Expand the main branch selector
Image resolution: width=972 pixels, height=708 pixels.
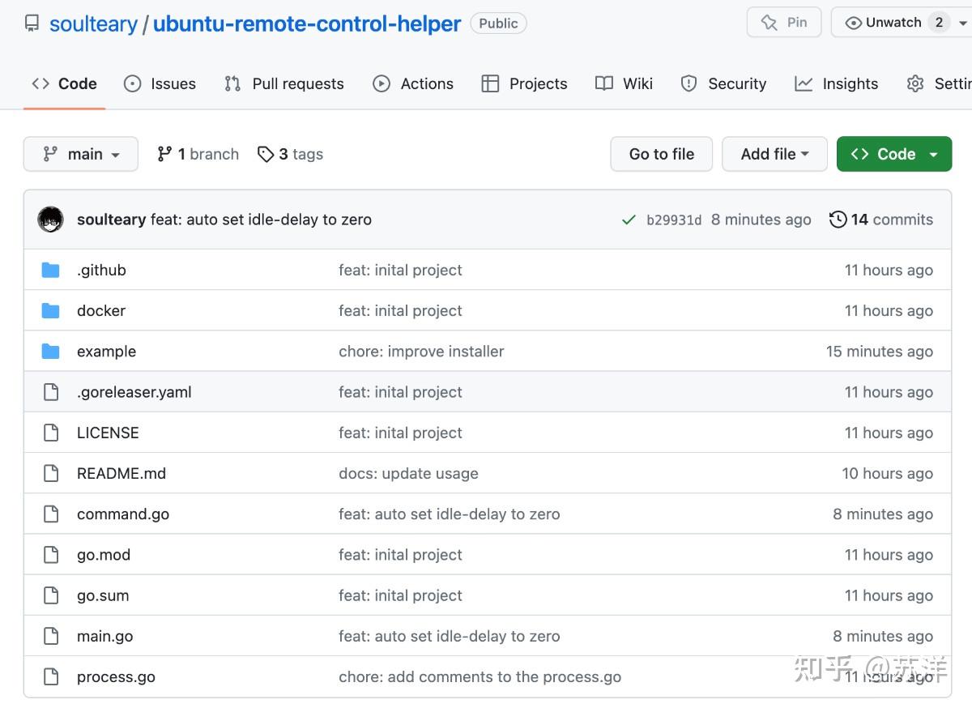pyautogui.click(x=81, y=154)
